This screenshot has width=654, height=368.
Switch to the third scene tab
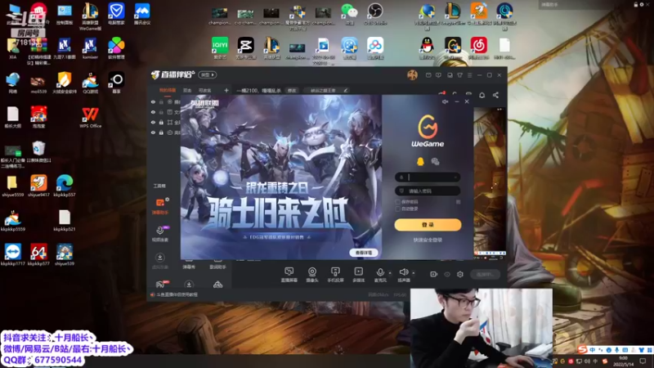point(205,91)
